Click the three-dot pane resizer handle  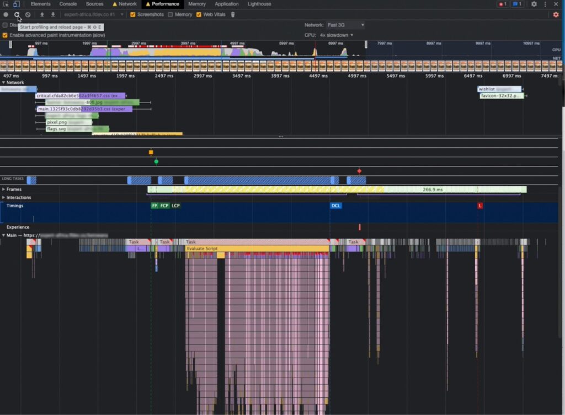click(281, 137)
